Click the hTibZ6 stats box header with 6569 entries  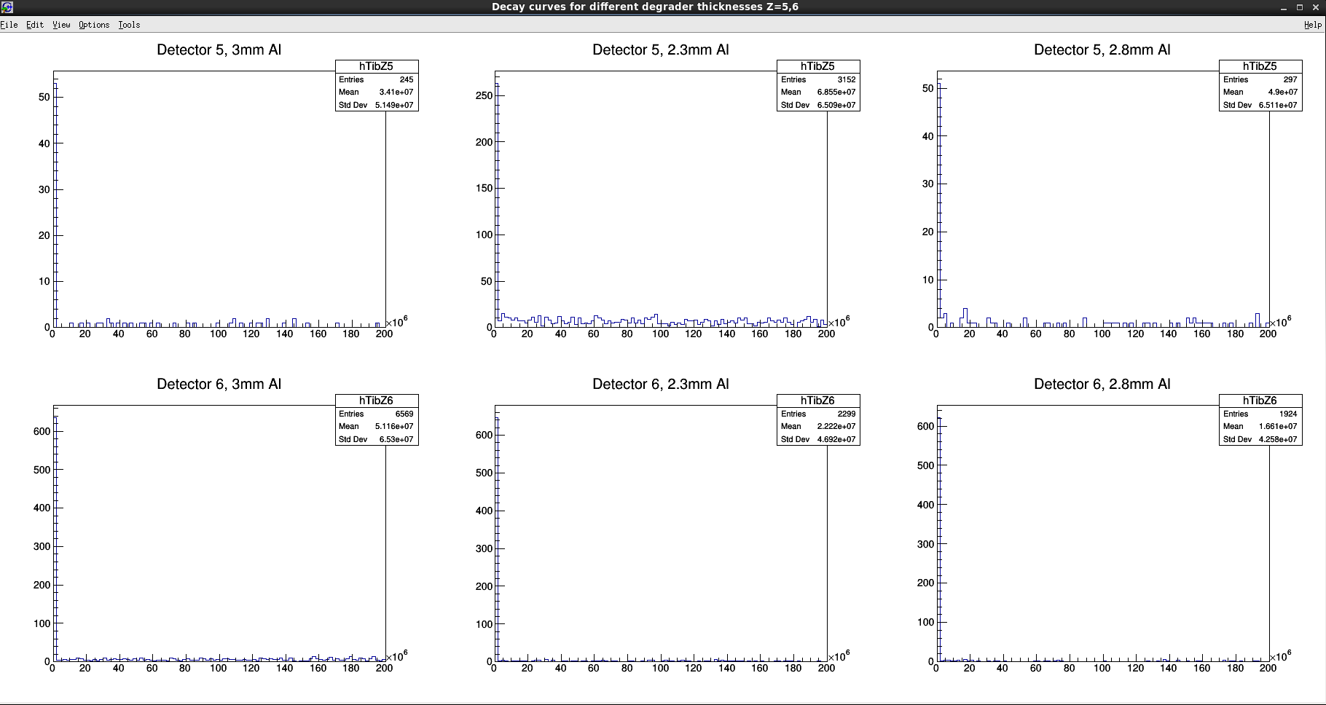(376, 401)
